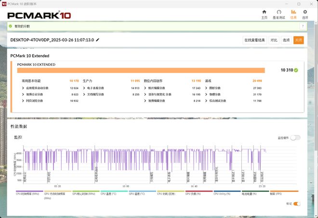Click the question mark help button
The height and width of the screenshot is (218, 318).
303,26
